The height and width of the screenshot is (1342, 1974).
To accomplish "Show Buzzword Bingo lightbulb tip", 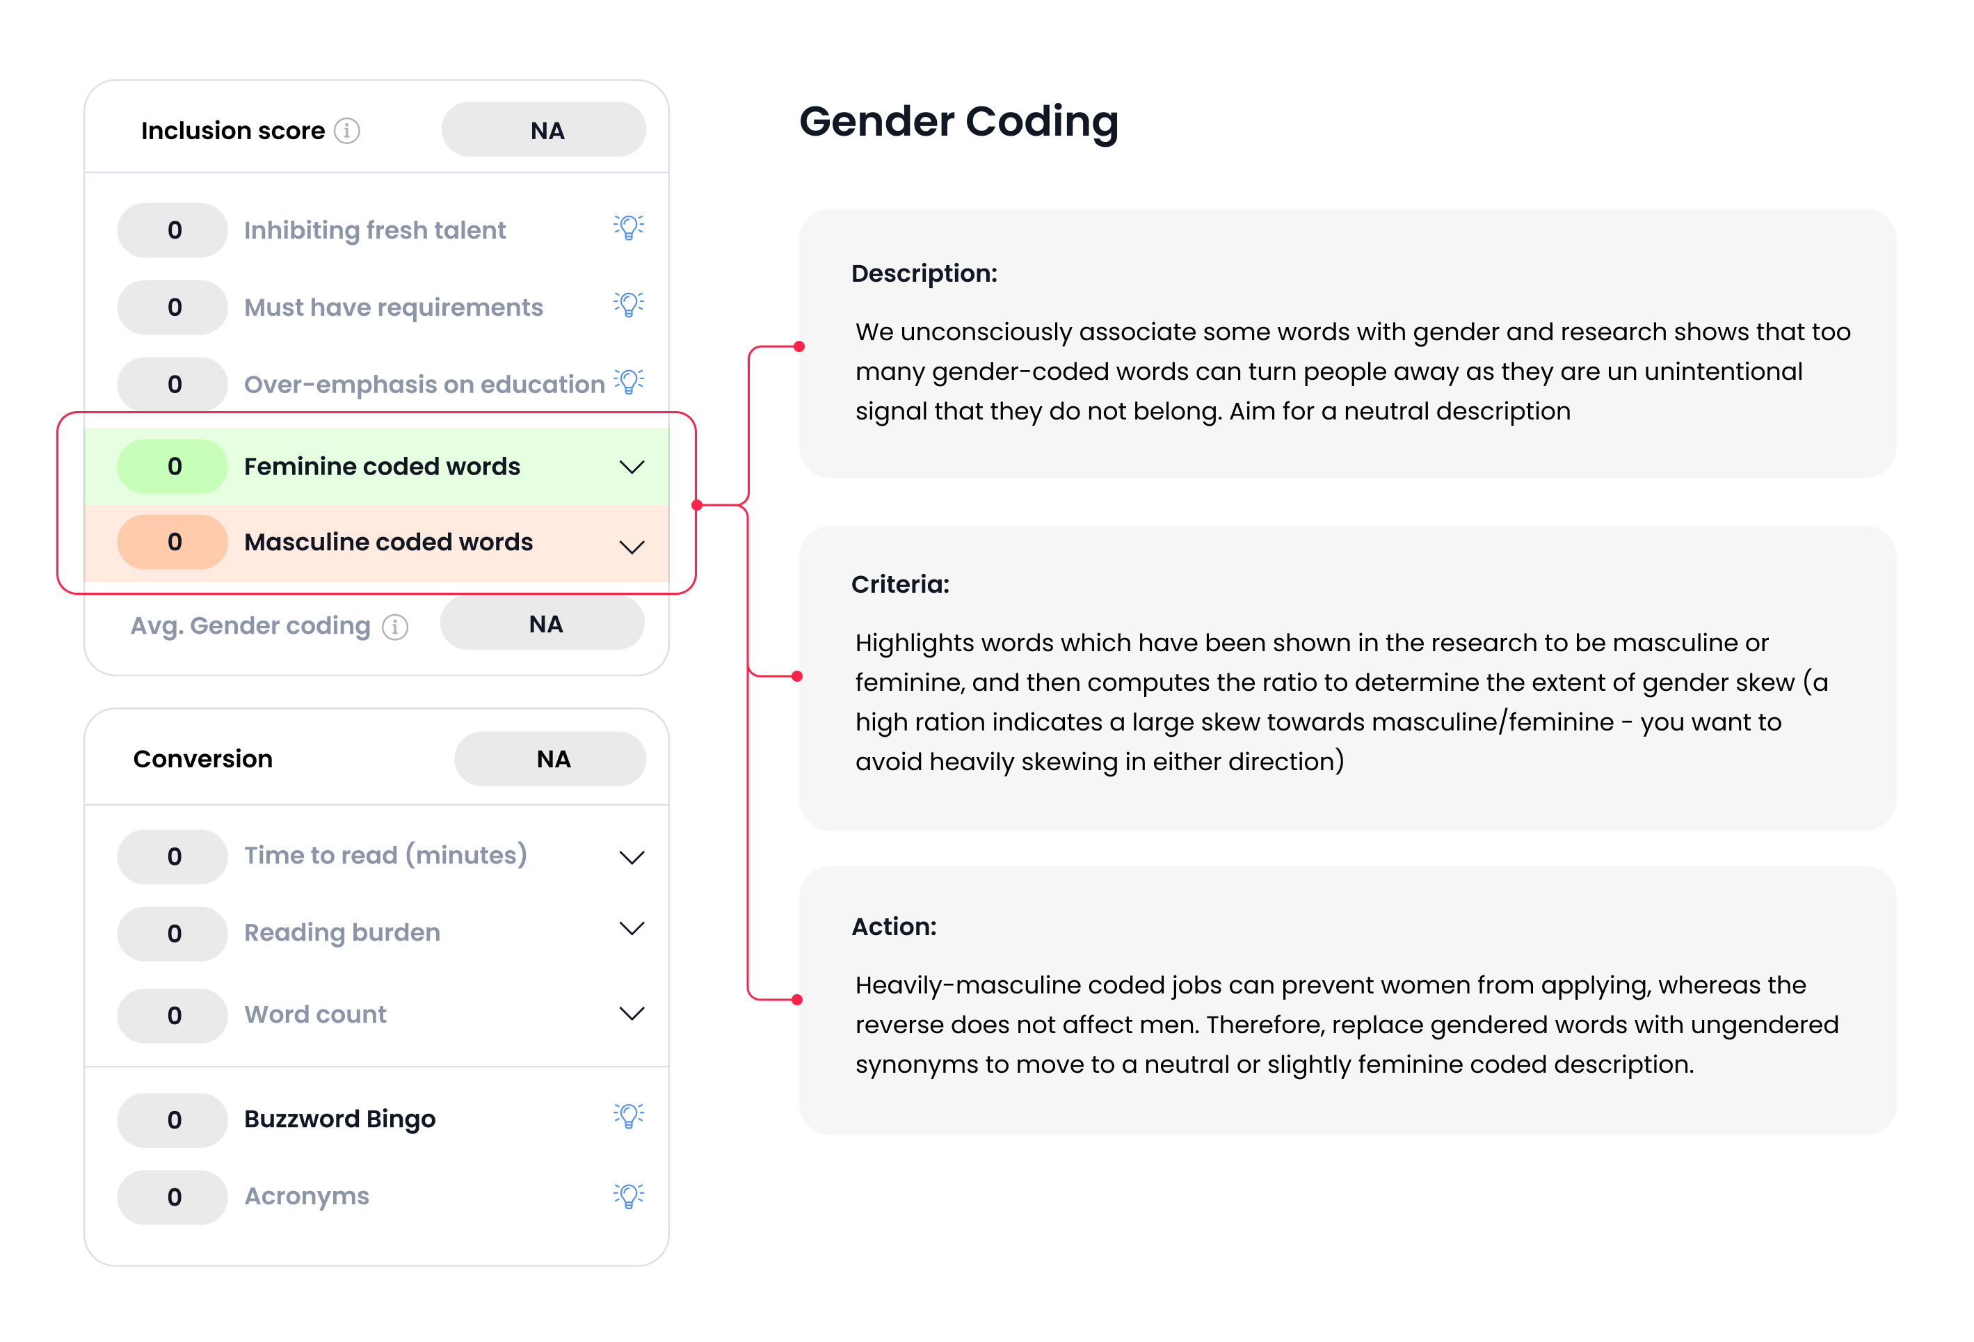I will (629, 1116).
